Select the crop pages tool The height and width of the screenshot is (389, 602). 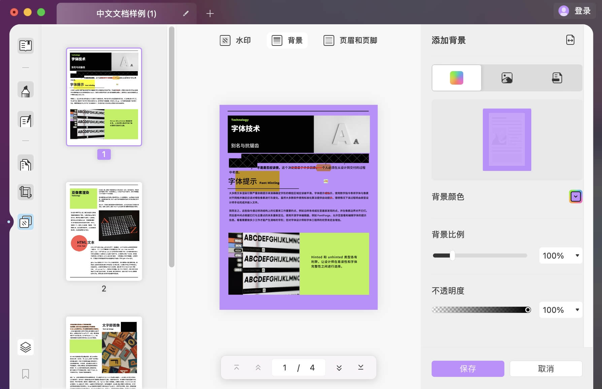click(26, 192)
